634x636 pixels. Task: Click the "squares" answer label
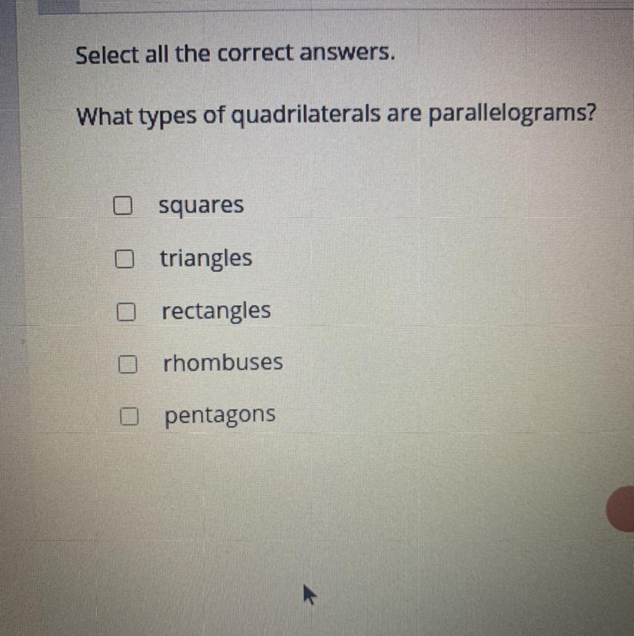(x=201, y=206)
